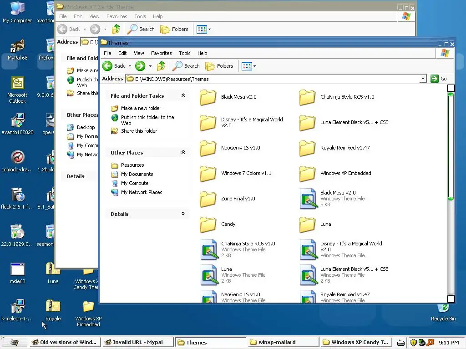Select the ChaNinja Style RC5 v1.0 theme file
This screenshot has height=349, width=466.
pyautogui.click(x=238, y=249)
